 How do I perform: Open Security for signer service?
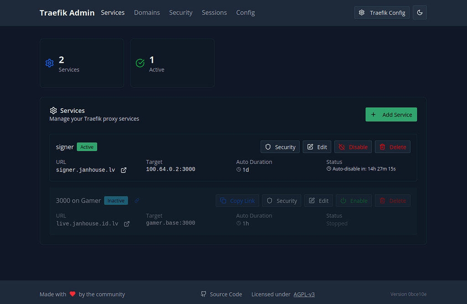[x=280, y=147]
